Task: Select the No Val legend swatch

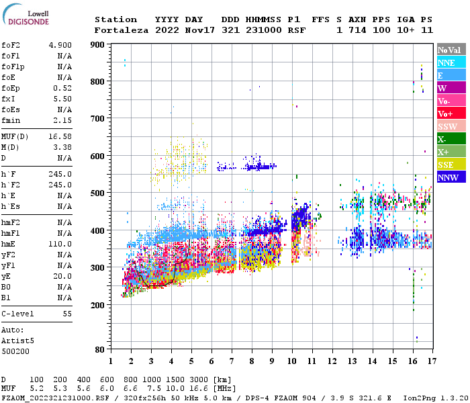Action: tap(451, 50)
